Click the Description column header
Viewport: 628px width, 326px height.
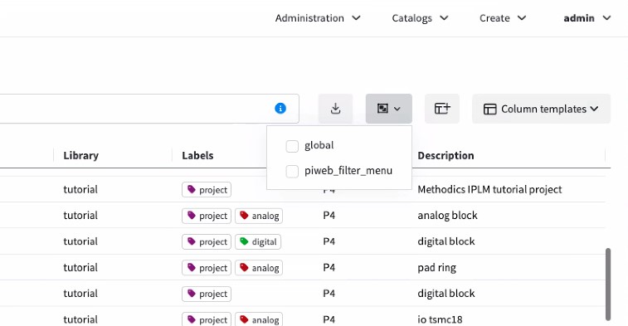[x=445, y=155]
